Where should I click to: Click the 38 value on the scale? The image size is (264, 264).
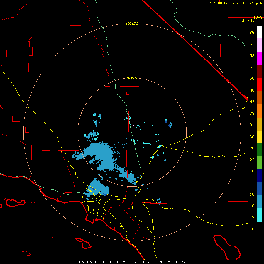point(252,114)
